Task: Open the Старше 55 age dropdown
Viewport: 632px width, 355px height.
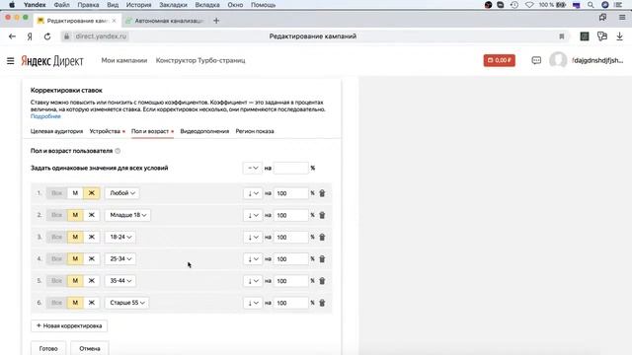Action: pyautogui.click(x=127, y=303)
